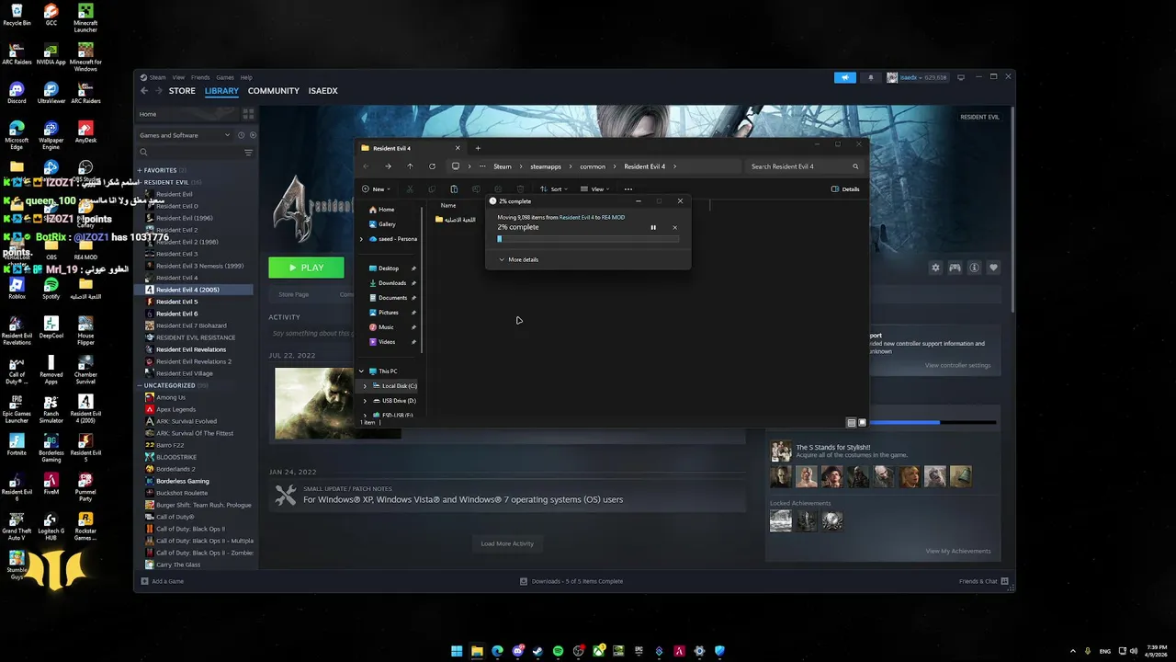Open controller settings gamepad icon
Viewport: 1176px width, 662px height.
tap(955, 268)
